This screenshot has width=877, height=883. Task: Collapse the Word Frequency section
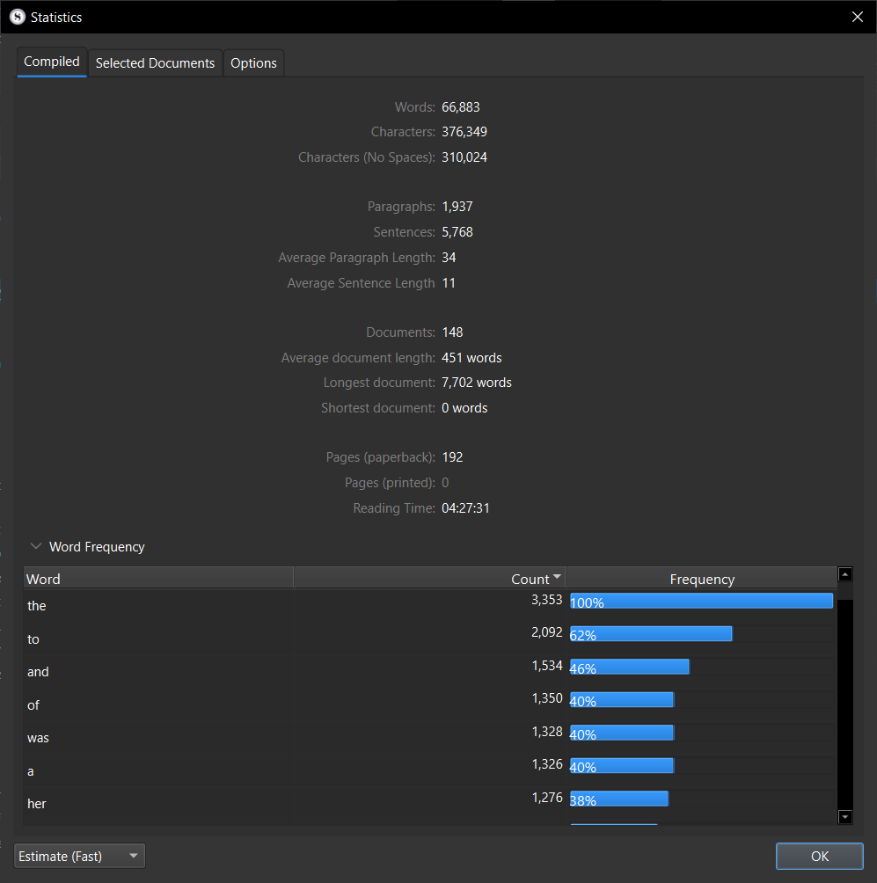pos(36,546)
